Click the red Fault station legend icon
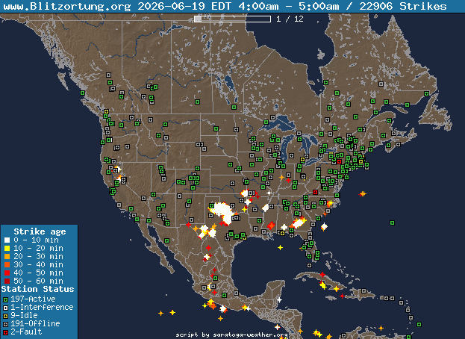The width and height of the screenshot is (465, 339). point(6,332)
